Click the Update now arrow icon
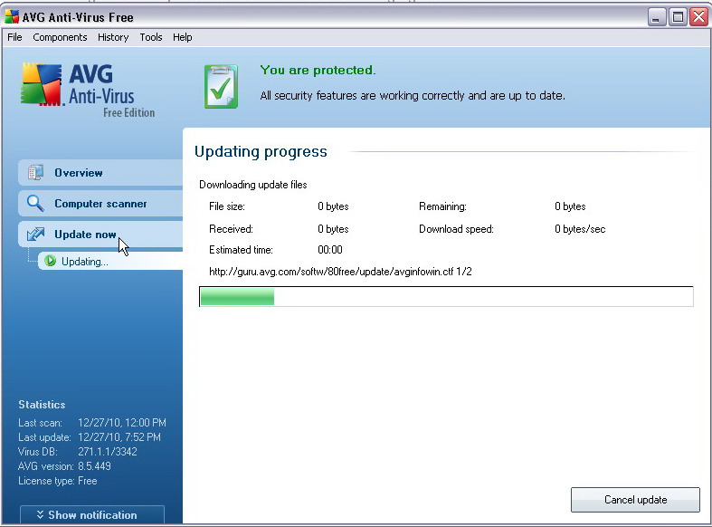The height and width of the screenshot is (527, 712). coord(35,234)
